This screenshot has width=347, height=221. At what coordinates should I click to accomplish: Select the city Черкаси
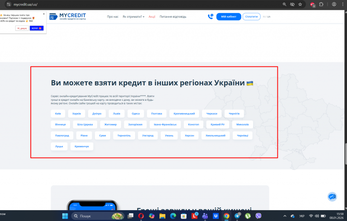[212, 113]
